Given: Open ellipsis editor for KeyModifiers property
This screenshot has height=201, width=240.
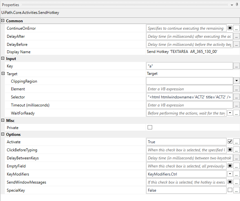Looking at the screenshot, I should click(236, 174).
